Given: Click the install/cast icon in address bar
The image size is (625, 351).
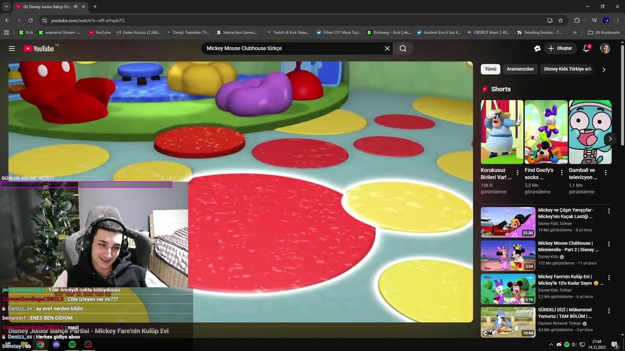Looking at the screenshot, I should tap(550, 20).
